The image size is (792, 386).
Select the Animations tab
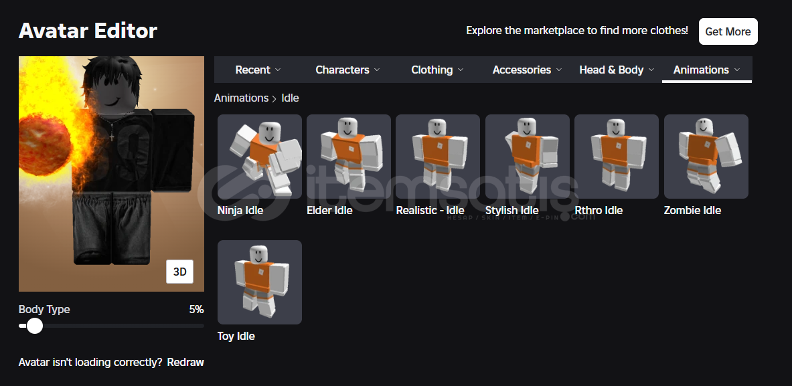pyautogui.click(x=706, y=70)
